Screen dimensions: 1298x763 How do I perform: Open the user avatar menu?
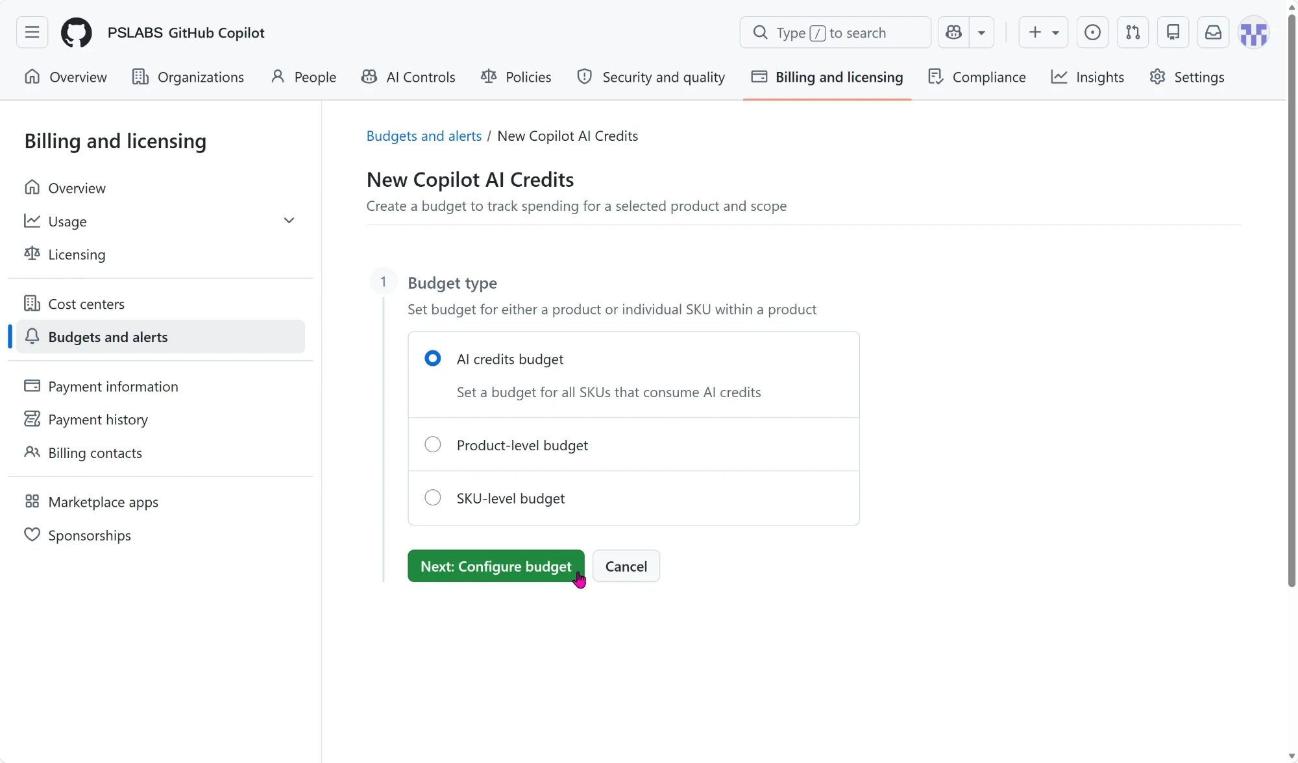pos(1254,32)
